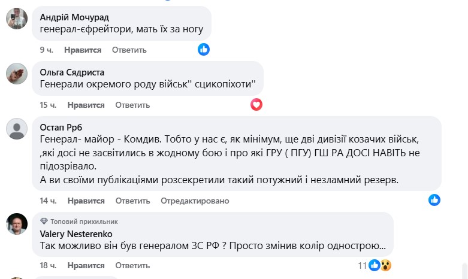Open the Остап Ррб profile name link
This screenshot has width=468, height=279.
click(60, 126)
